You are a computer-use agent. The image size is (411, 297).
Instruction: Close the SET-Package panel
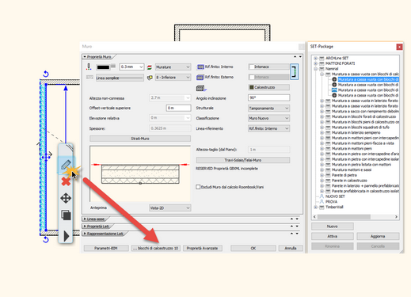coord(399,47)
